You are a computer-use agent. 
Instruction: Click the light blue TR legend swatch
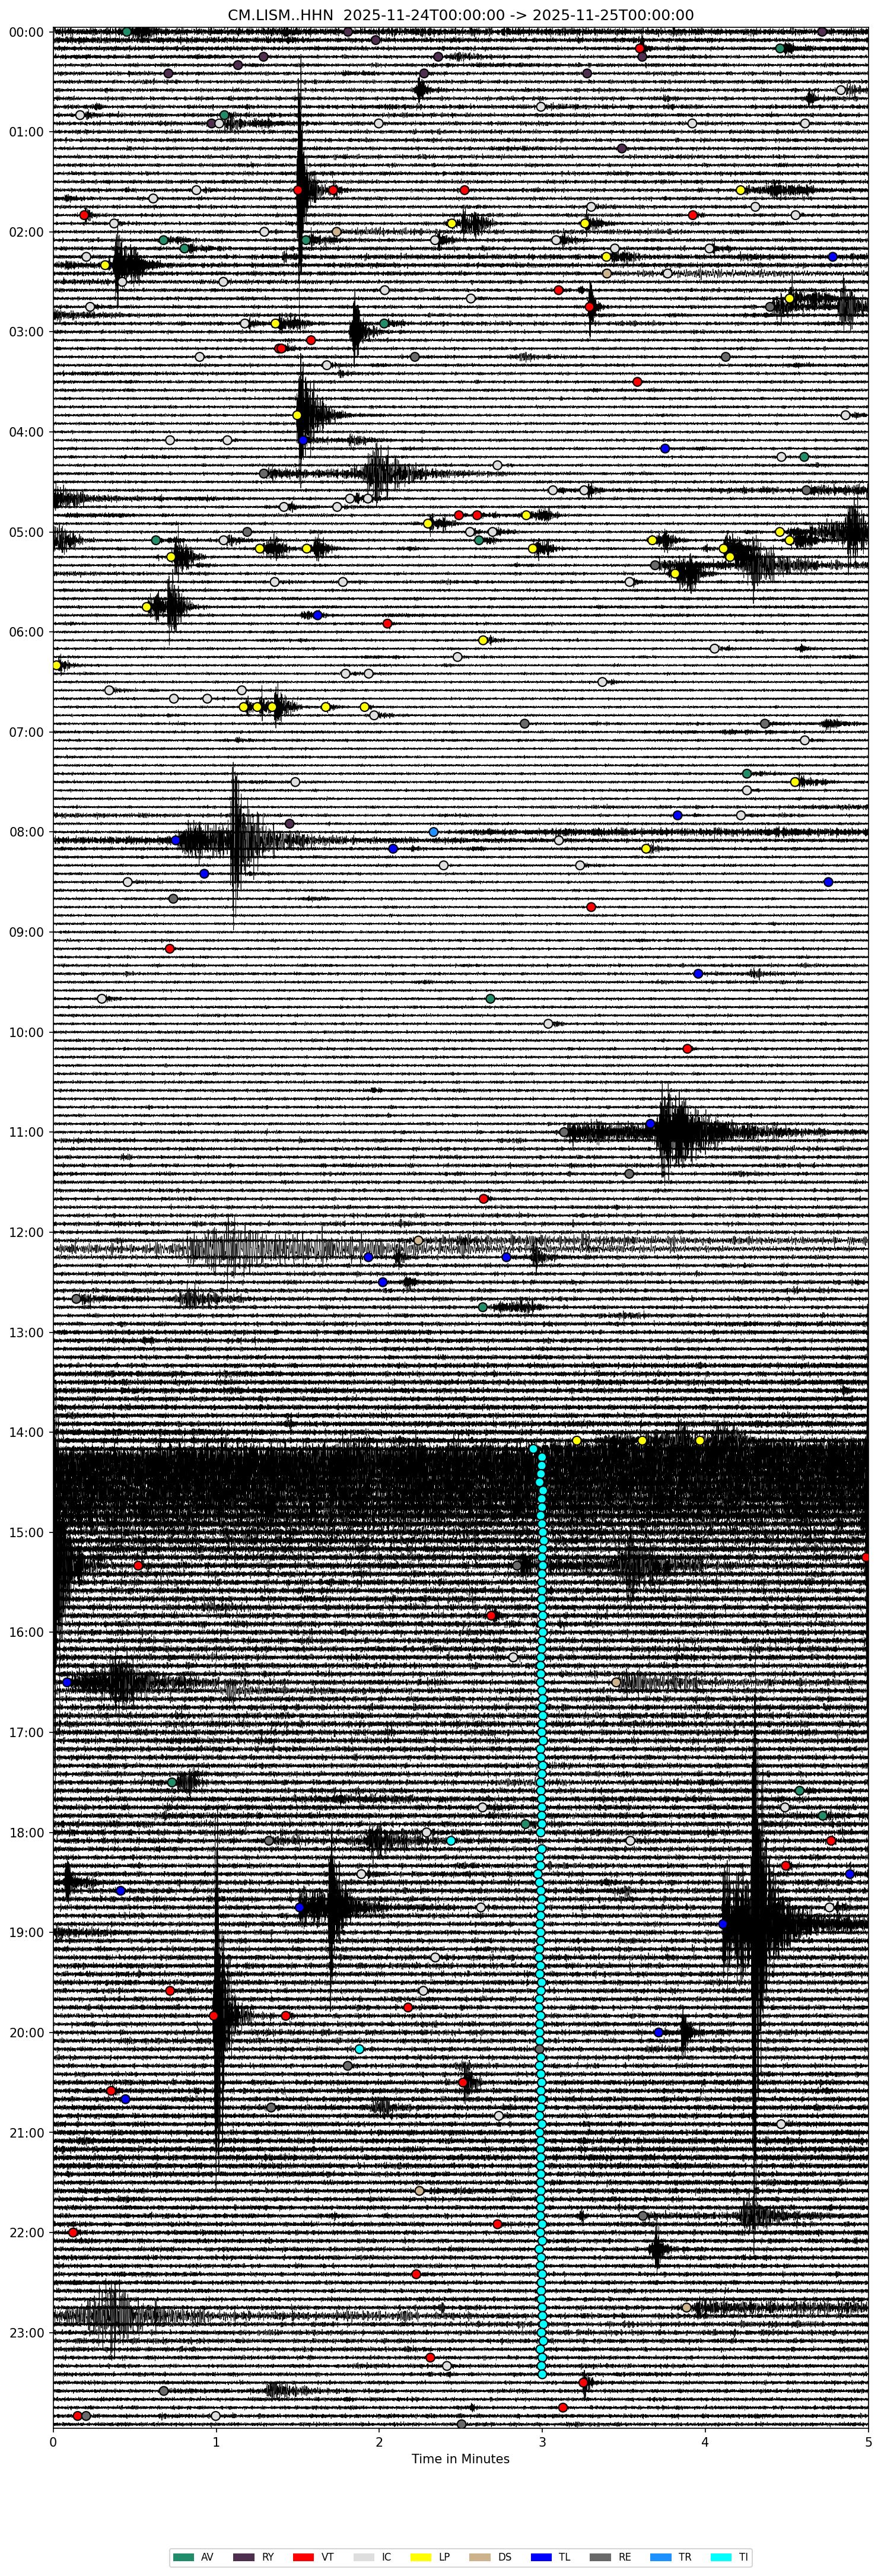coord(660,2557)
